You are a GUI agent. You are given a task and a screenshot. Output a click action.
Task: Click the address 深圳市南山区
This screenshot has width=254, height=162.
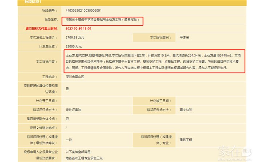tap(75, 77)
